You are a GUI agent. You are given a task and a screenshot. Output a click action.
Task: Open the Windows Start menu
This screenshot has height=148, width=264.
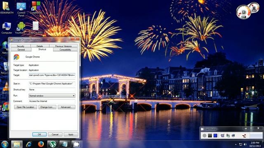point(5,144)
